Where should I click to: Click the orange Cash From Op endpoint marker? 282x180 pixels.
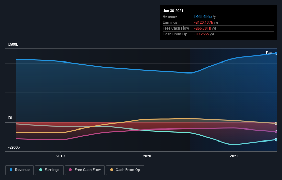[x=276, y=123]
